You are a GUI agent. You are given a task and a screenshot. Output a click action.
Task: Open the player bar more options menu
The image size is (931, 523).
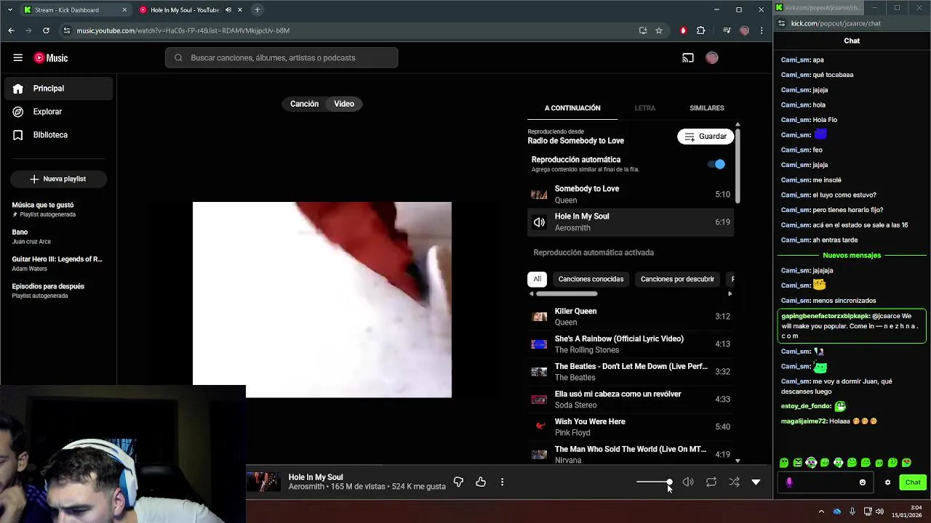pos(502,482)
